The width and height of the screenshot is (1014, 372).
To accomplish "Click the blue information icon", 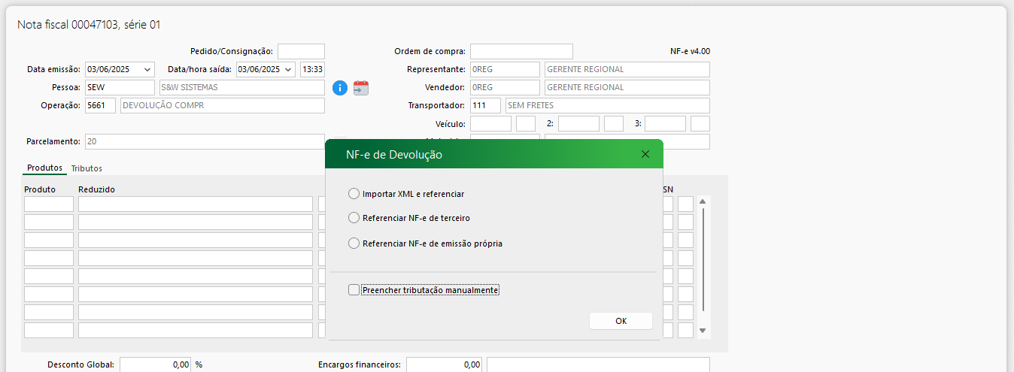I will point(340,88).
